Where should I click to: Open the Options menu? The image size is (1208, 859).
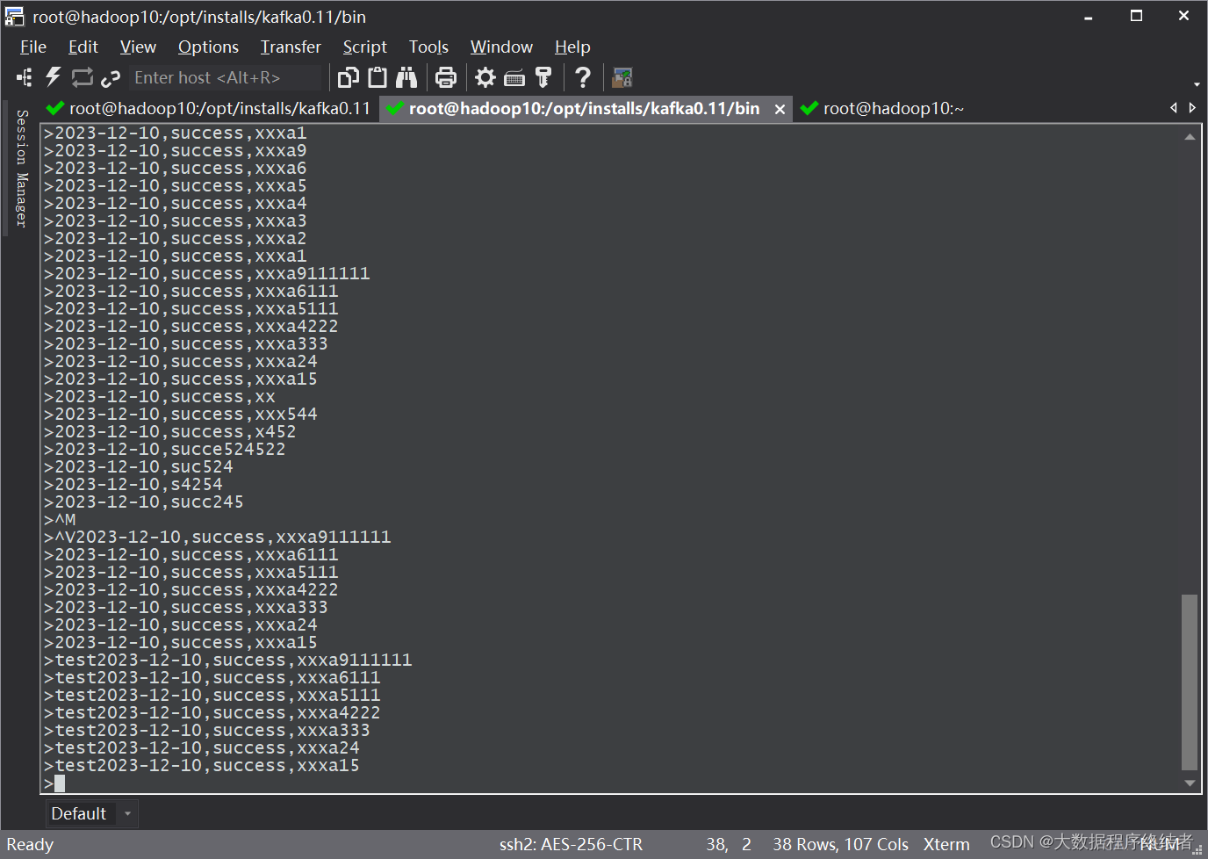pyautogui.click(x=208, y=47)
